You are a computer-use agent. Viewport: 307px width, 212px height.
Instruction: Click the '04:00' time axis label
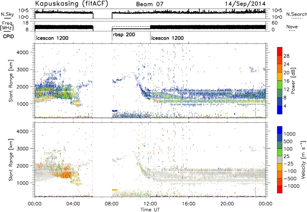coord(73,204)
